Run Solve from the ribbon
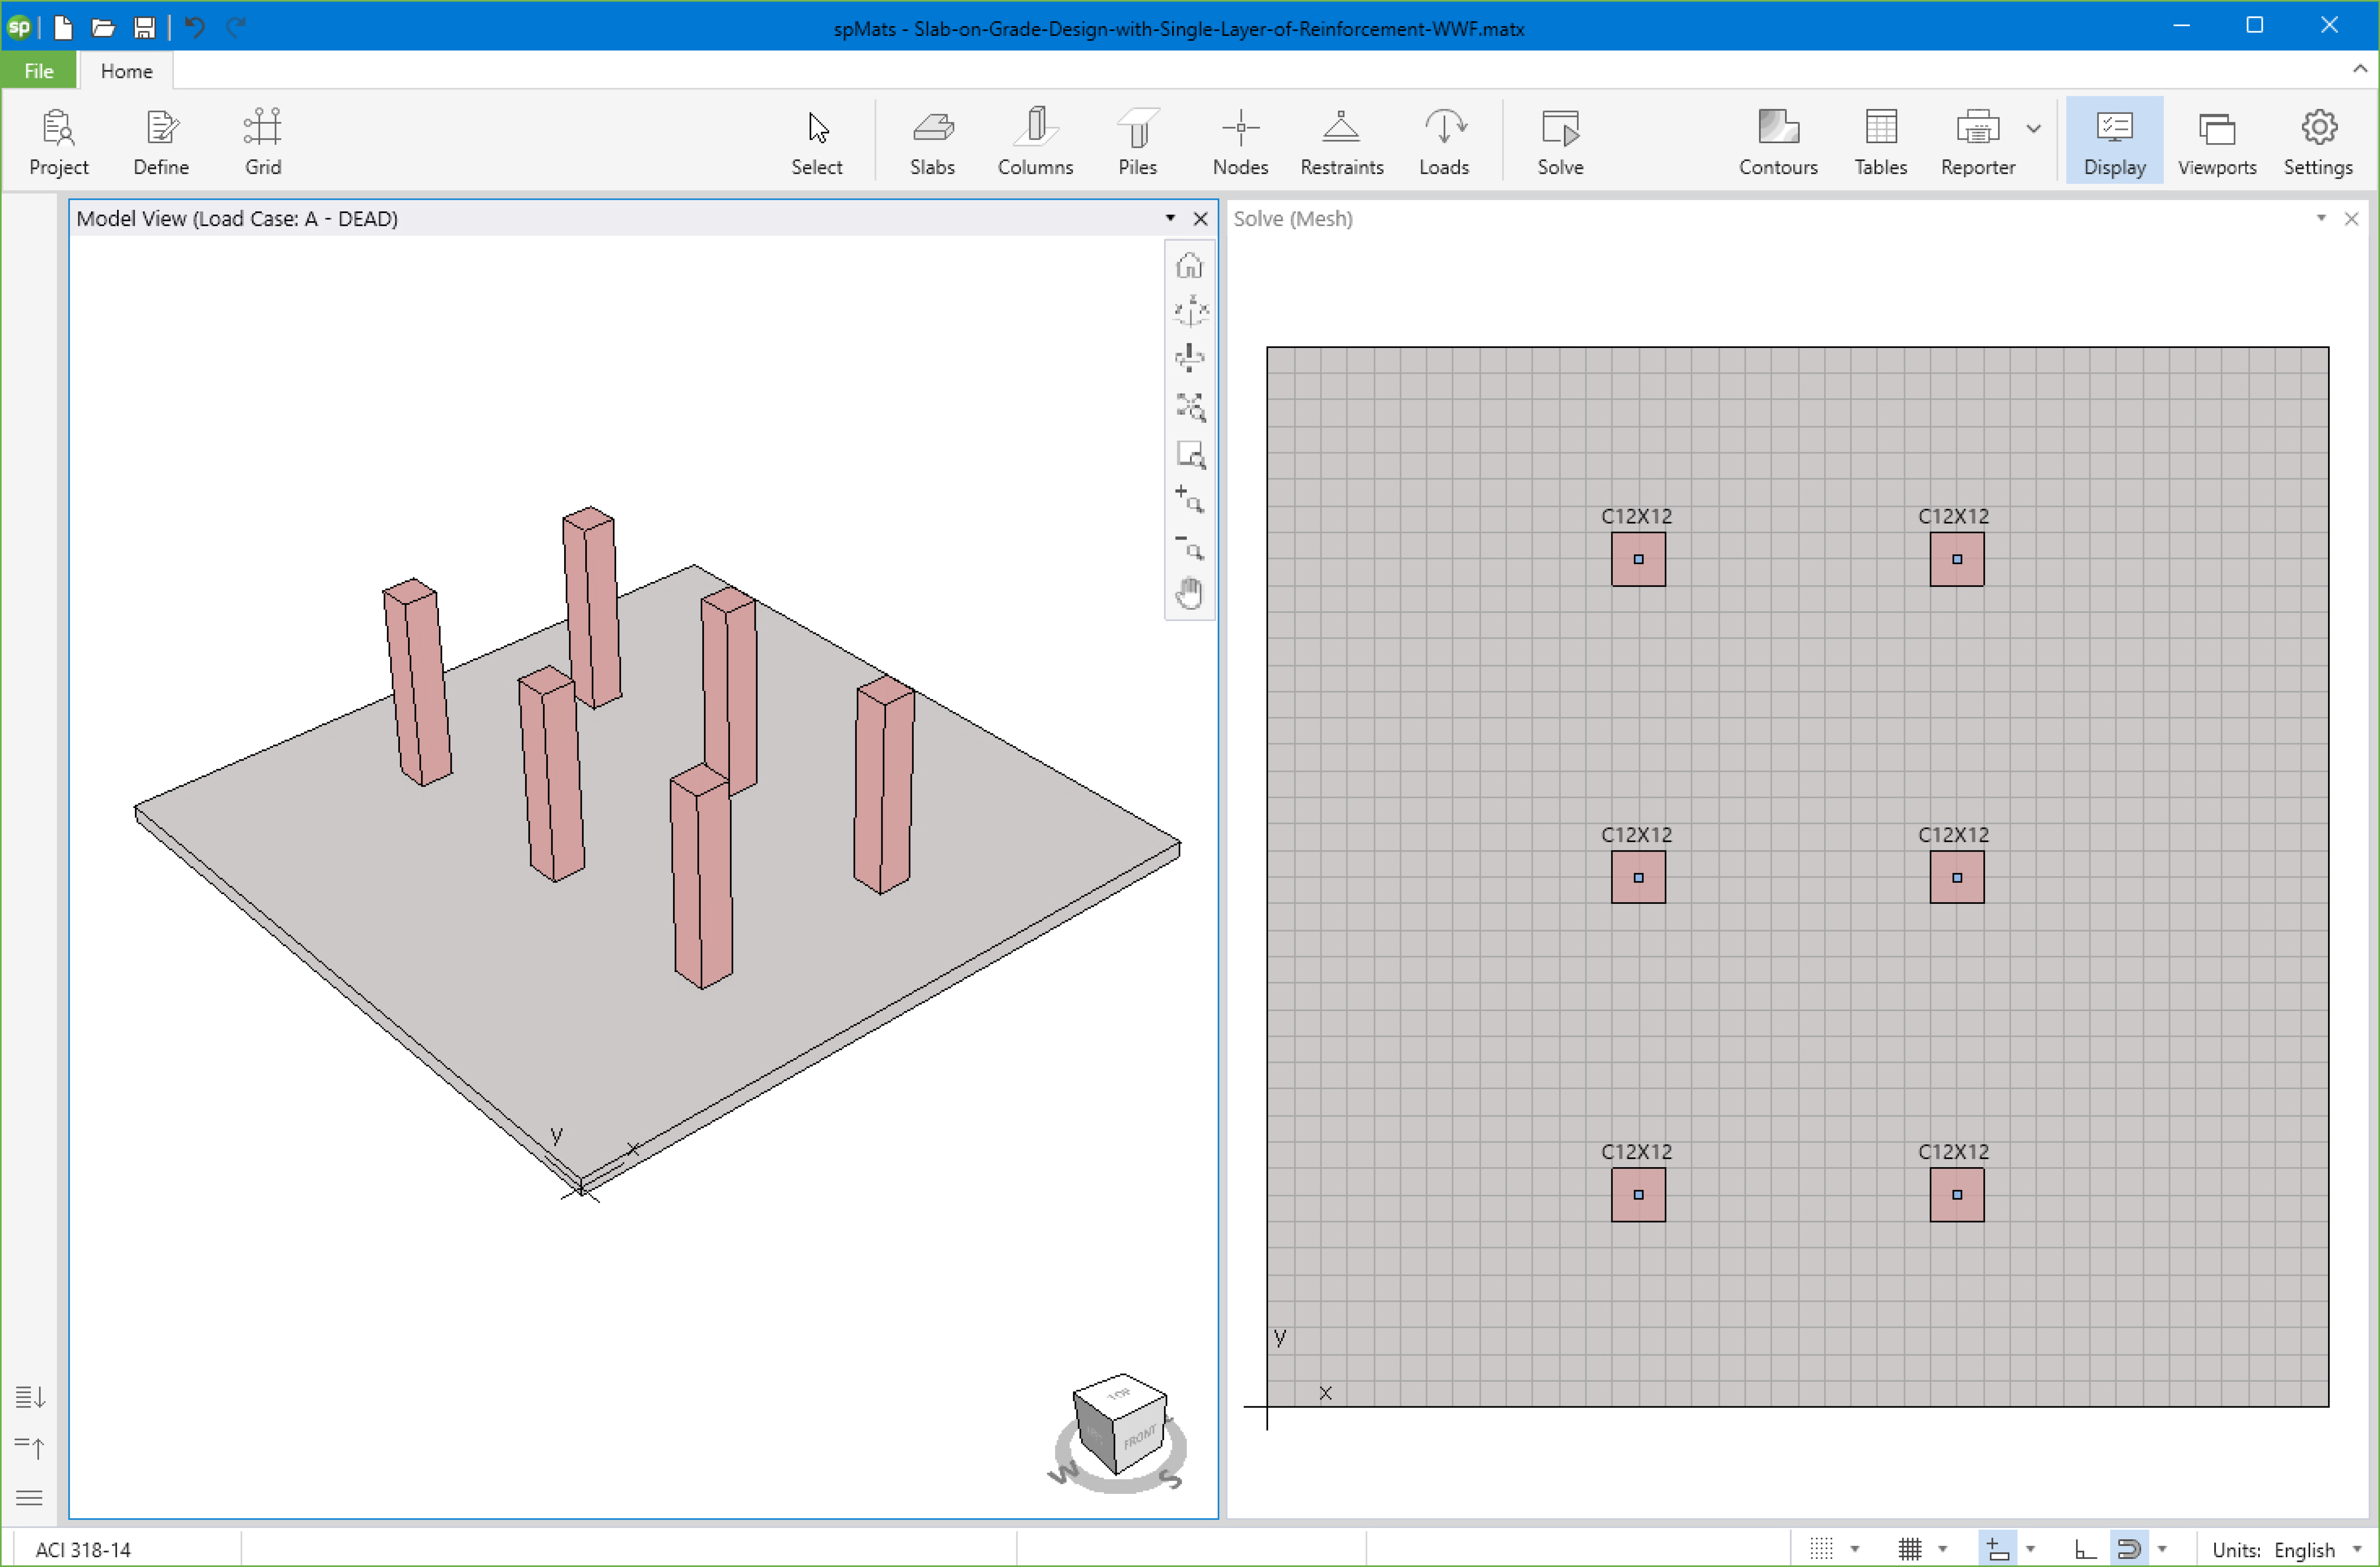2380x1567 pixels. 1559,141
